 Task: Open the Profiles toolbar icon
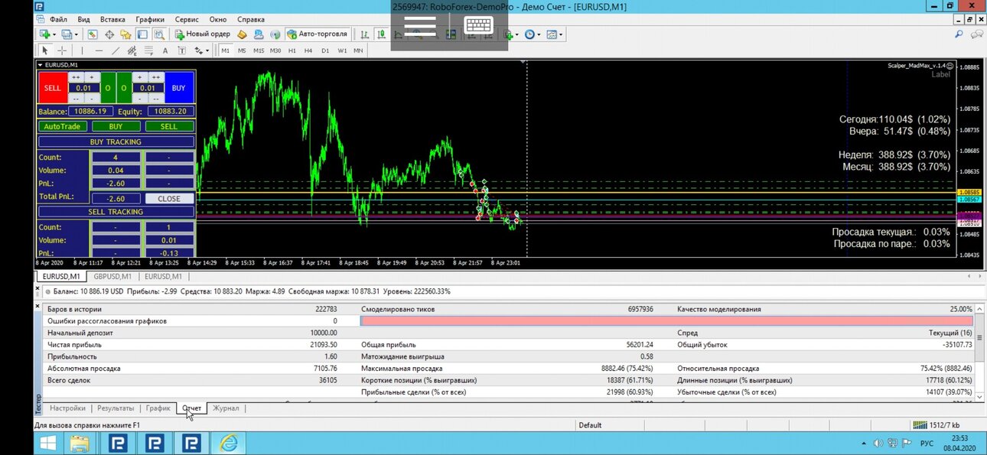(x=67, y=34)
